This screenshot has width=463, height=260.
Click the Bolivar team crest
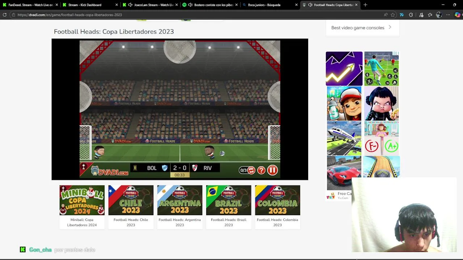pyautogui.click(x=165, y=168)
